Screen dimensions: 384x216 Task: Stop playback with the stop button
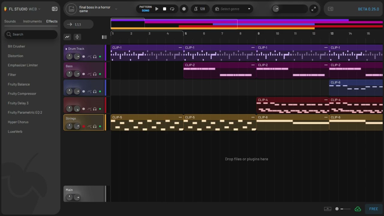tap(164, 9)
